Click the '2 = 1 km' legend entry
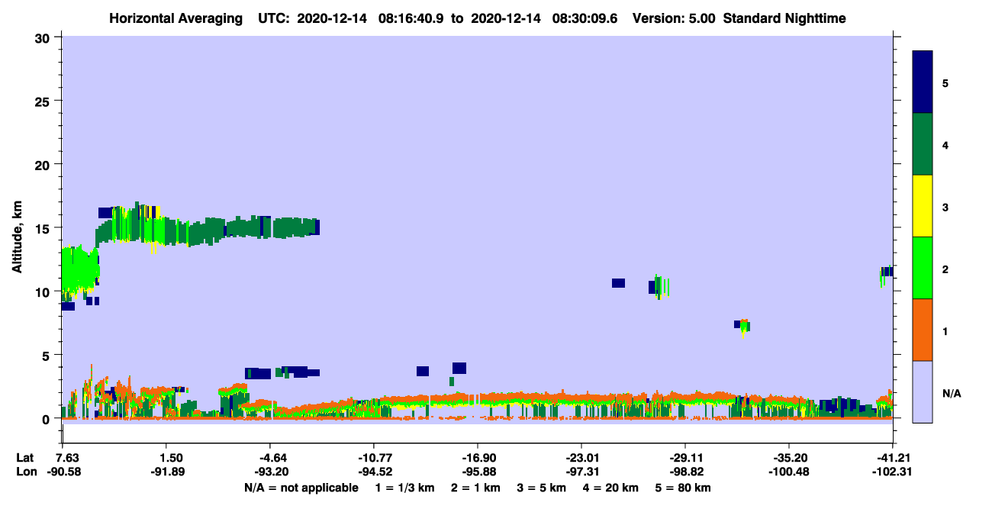The width and height of the screenshot is (992, 509). pos(475,488)
